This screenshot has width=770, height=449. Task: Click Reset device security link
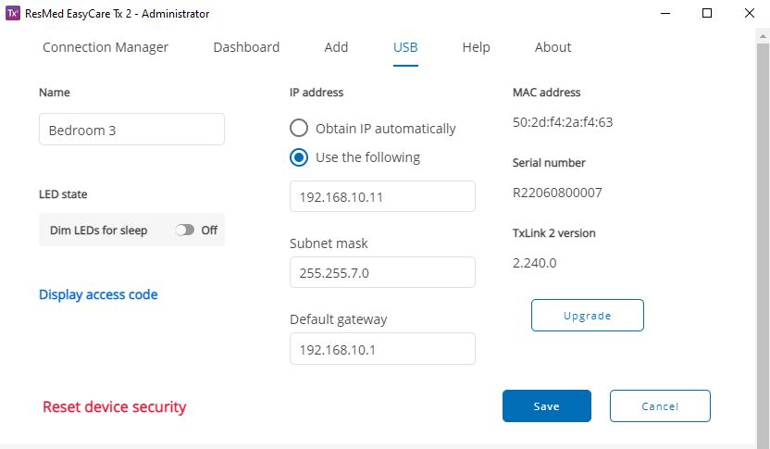tap(115, 406)
